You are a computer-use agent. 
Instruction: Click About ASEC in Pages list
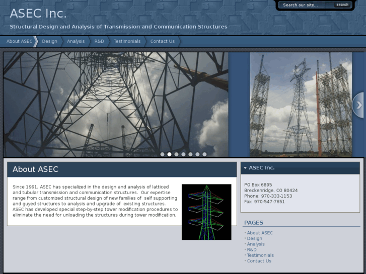pyautogui.click(x=260, y=233)
